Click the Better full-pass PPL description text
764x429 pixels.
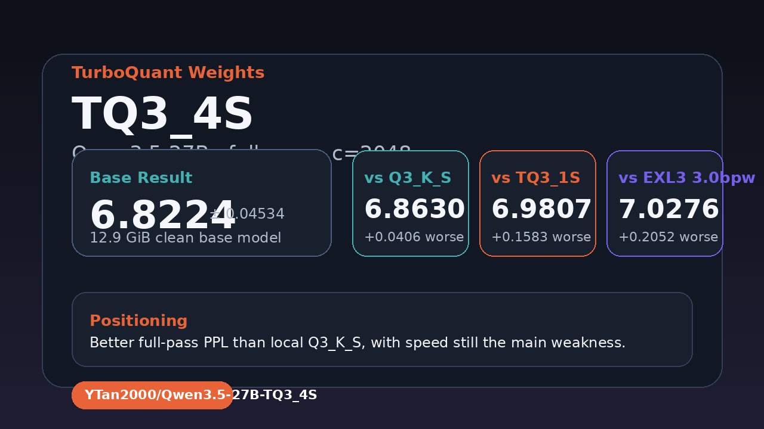(358, 343)
